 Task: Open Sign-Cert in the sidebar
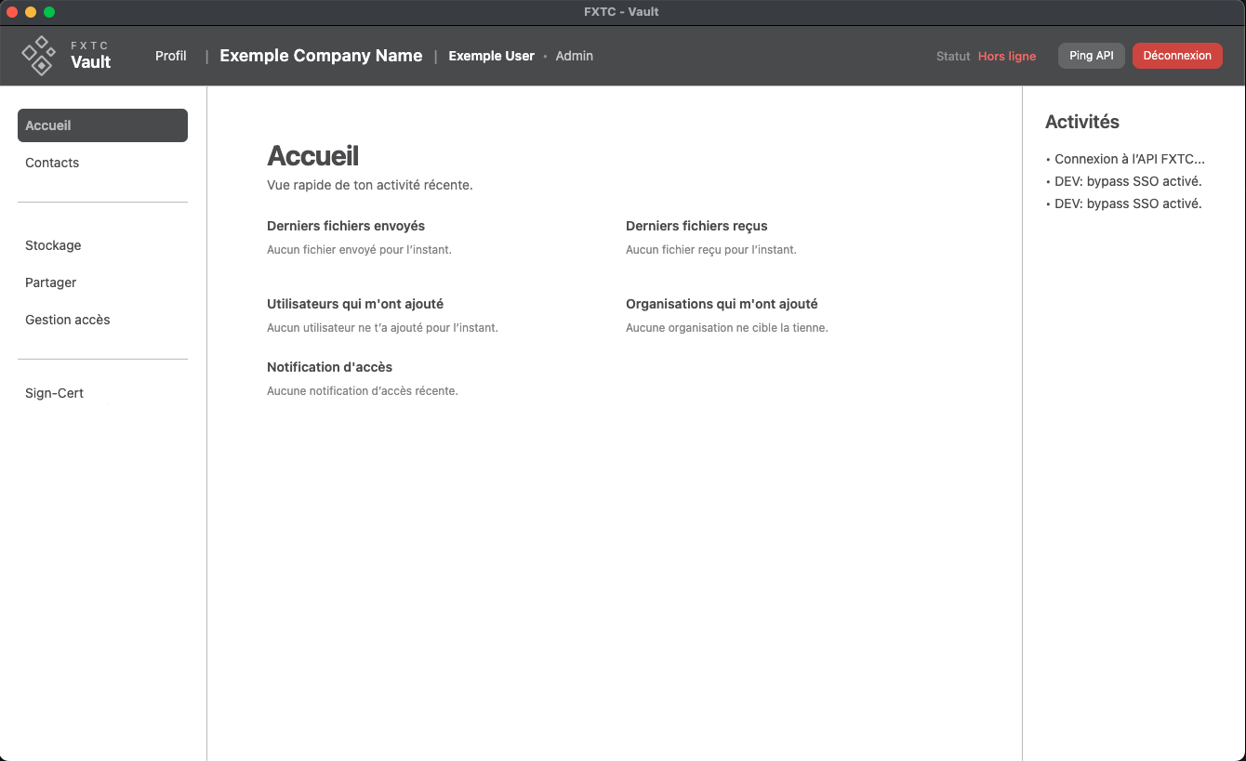click(55, 393)
